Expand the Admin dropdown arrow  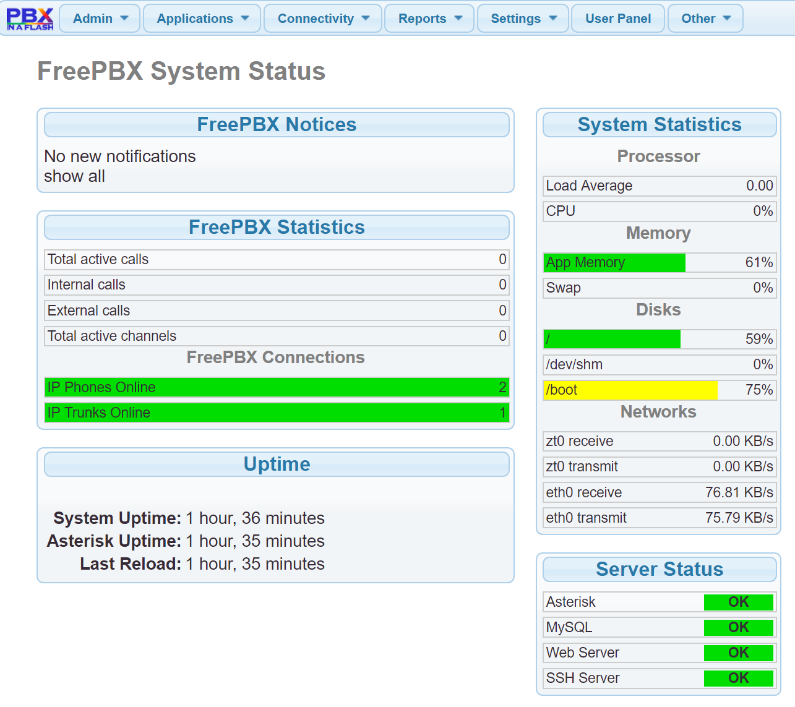(124, 19)
